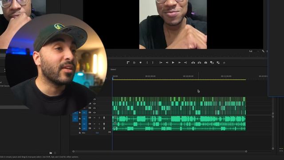Toggle the A2 track target button
The image size is (284, 160).
tap(84, 124)
